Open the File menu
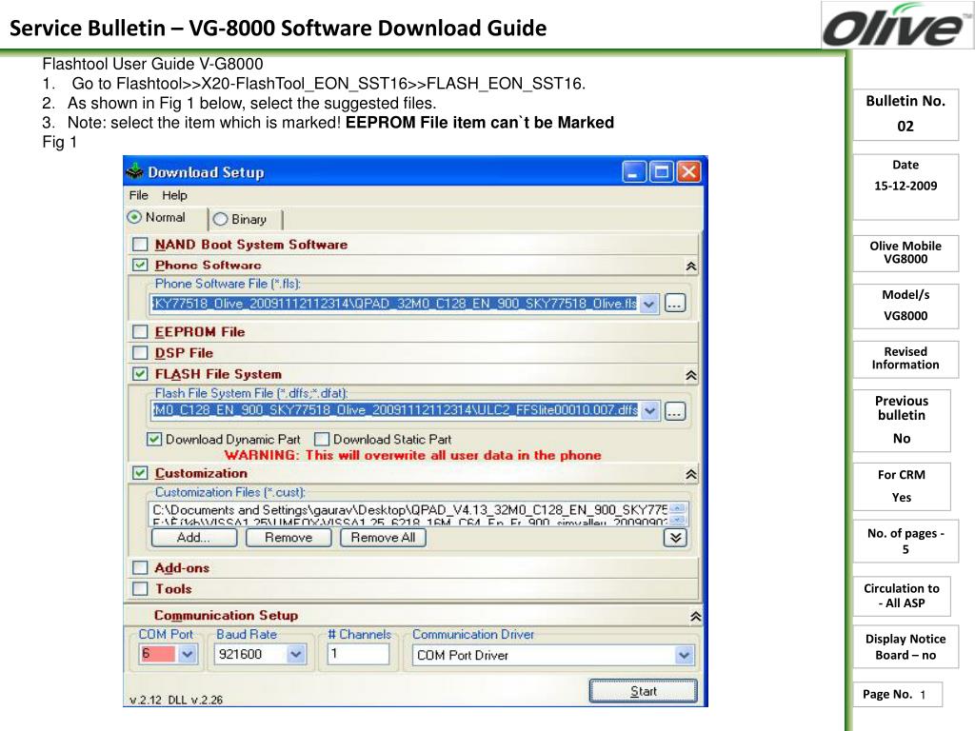 pyautogui.click(x=138, y=195)
